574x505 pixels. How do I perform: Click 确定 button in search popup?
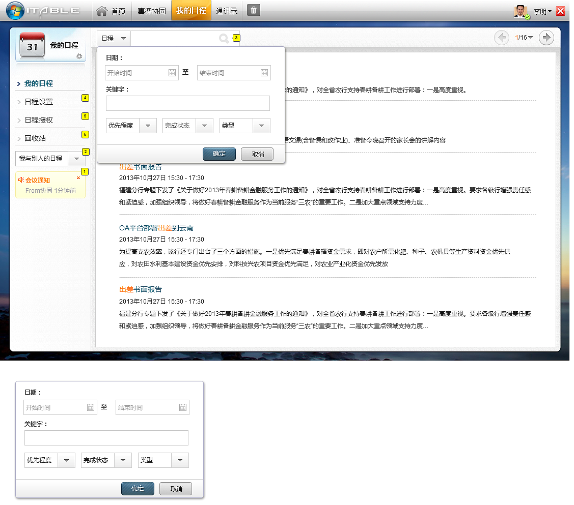point(220,154)
